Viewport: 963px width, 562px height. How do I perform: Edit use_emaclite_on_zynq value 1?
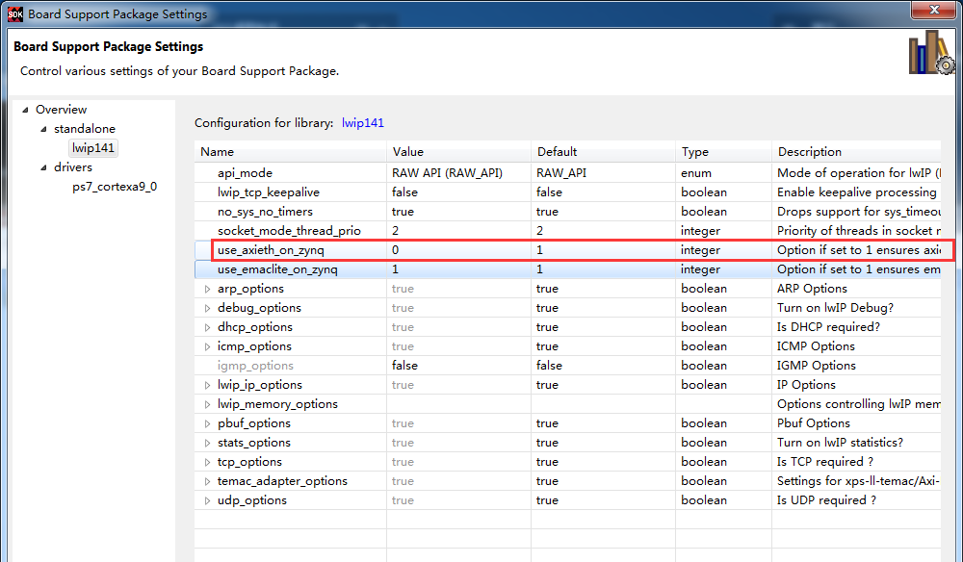click(x=458, y=269)
